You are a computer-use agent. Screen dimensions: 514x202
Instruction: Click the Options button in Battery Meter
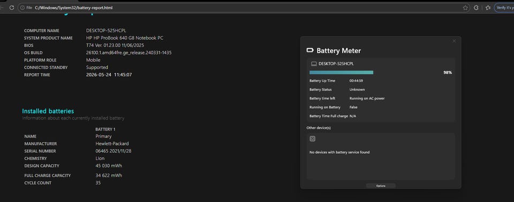381,186
